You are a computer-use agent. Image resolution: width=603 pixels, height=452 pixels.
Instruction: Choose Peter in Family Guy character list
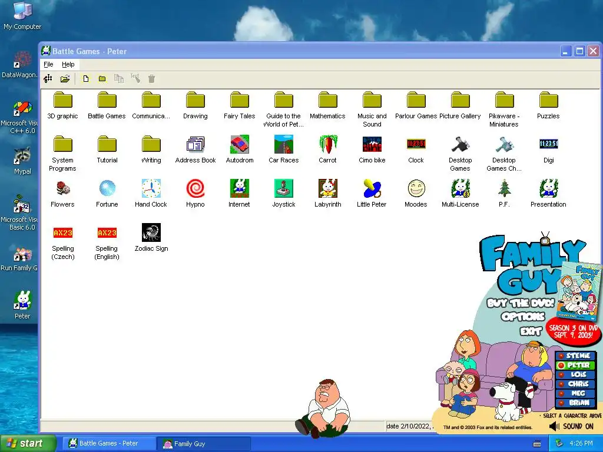pos(576,365)
